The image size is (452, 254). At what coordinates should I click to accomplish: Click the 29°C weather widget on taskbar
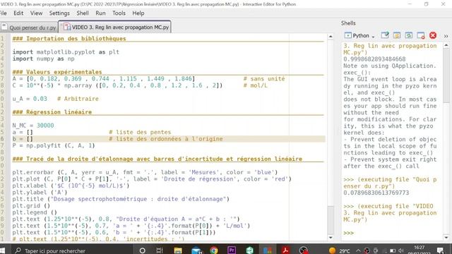340,250
